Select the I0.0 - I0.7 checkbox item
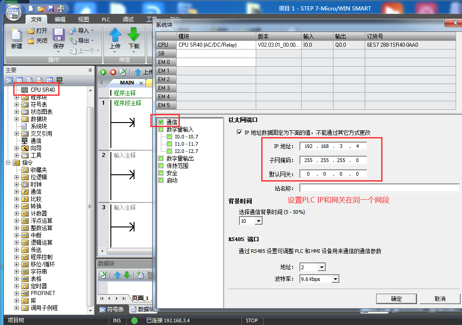Viewport: 462px width, 325px height. point(169,137)
